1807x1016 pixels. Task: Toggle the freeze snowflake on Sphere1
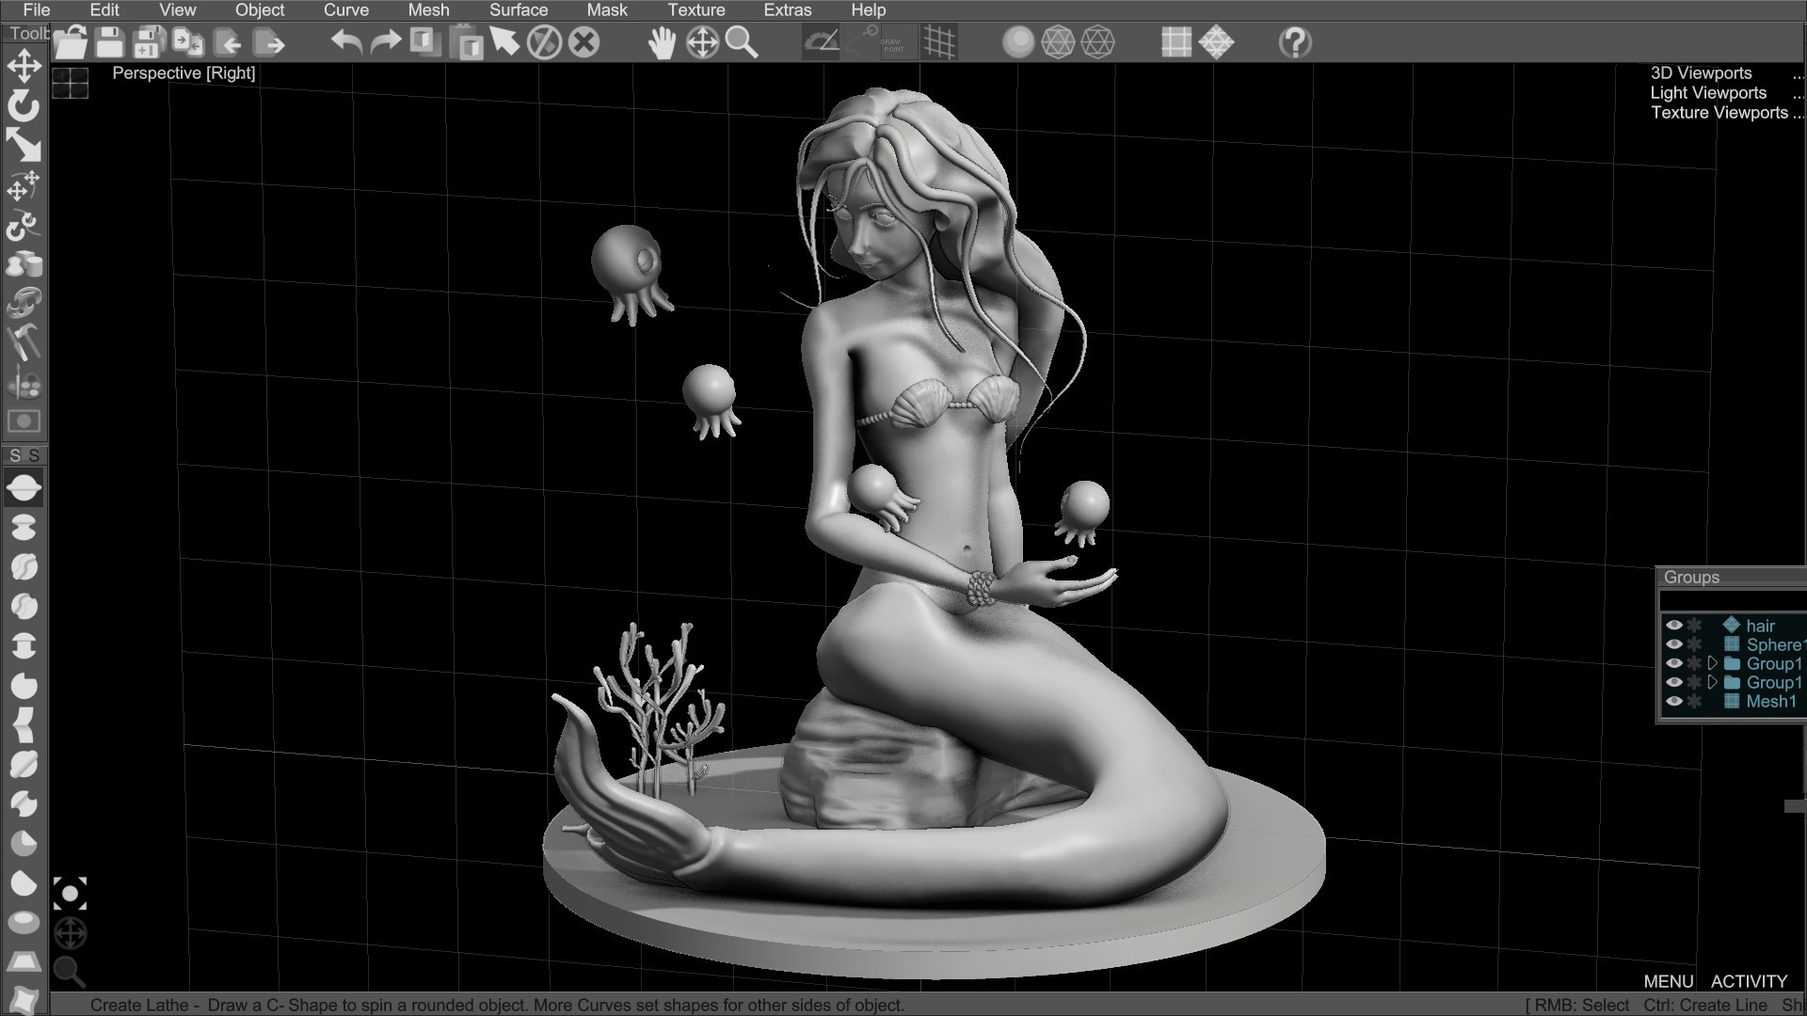pyautogui.click(x=1693, y=643)
